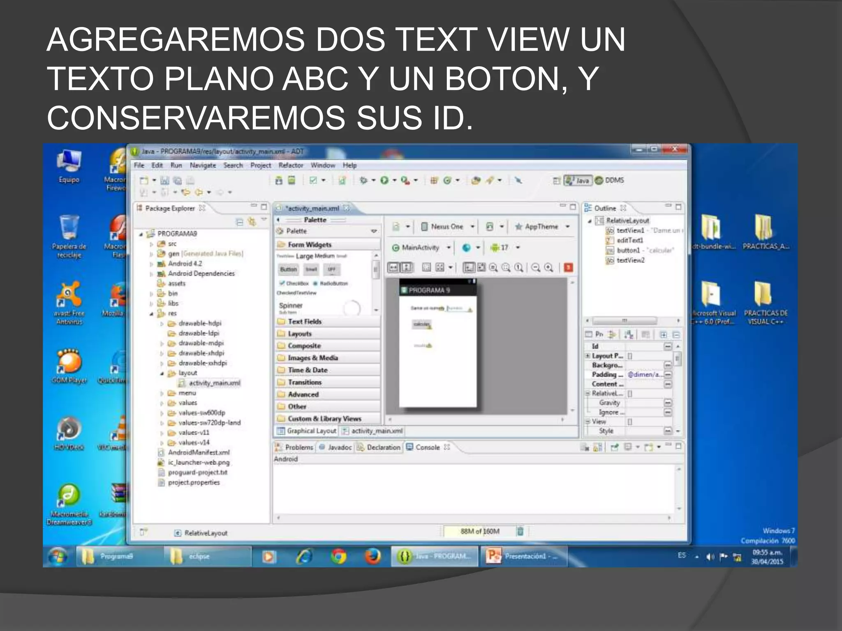Open the Text Fields palette category

click(327, 322)
